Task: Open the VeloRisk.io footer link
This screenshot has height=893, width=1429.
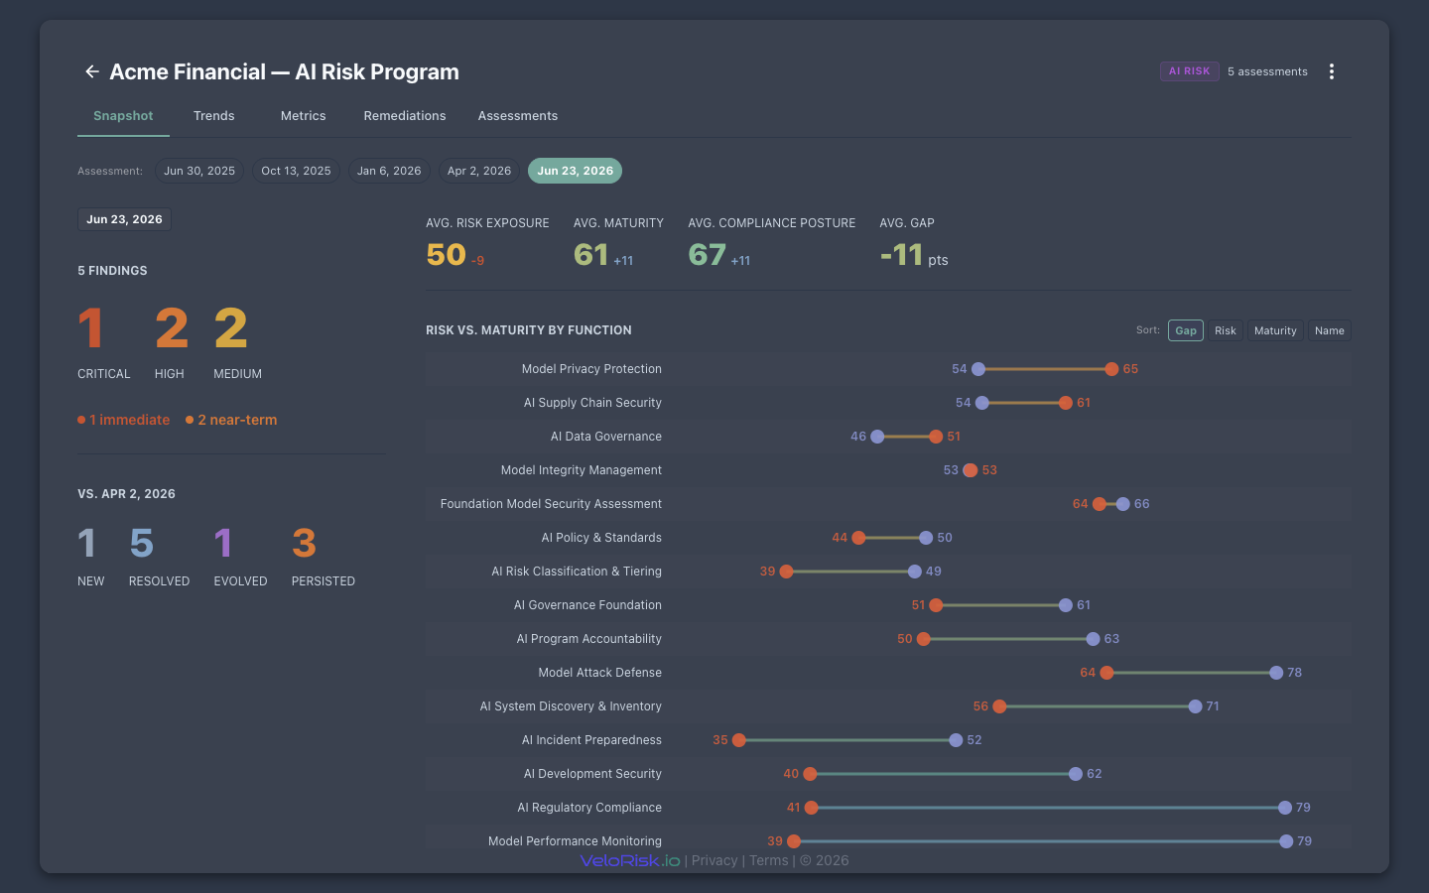Action: coord(630,860)
